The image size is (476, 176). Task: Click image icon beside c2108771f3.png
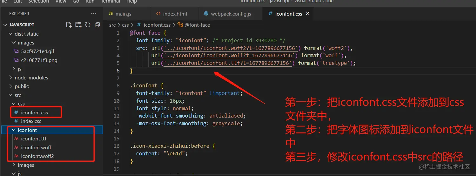click(16, 60)
